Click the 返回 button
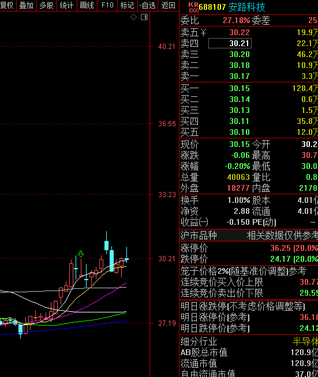Image resolution: width=318 pixels, height=377 pixels. (x=168, y=5)
